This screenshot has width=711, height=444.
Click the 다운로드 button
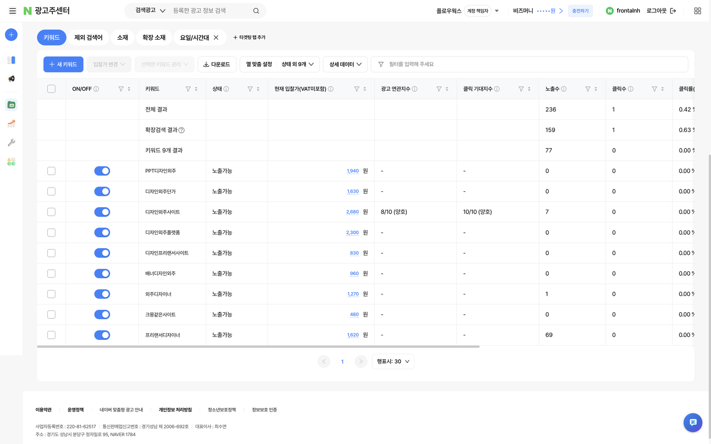(217, 65)
